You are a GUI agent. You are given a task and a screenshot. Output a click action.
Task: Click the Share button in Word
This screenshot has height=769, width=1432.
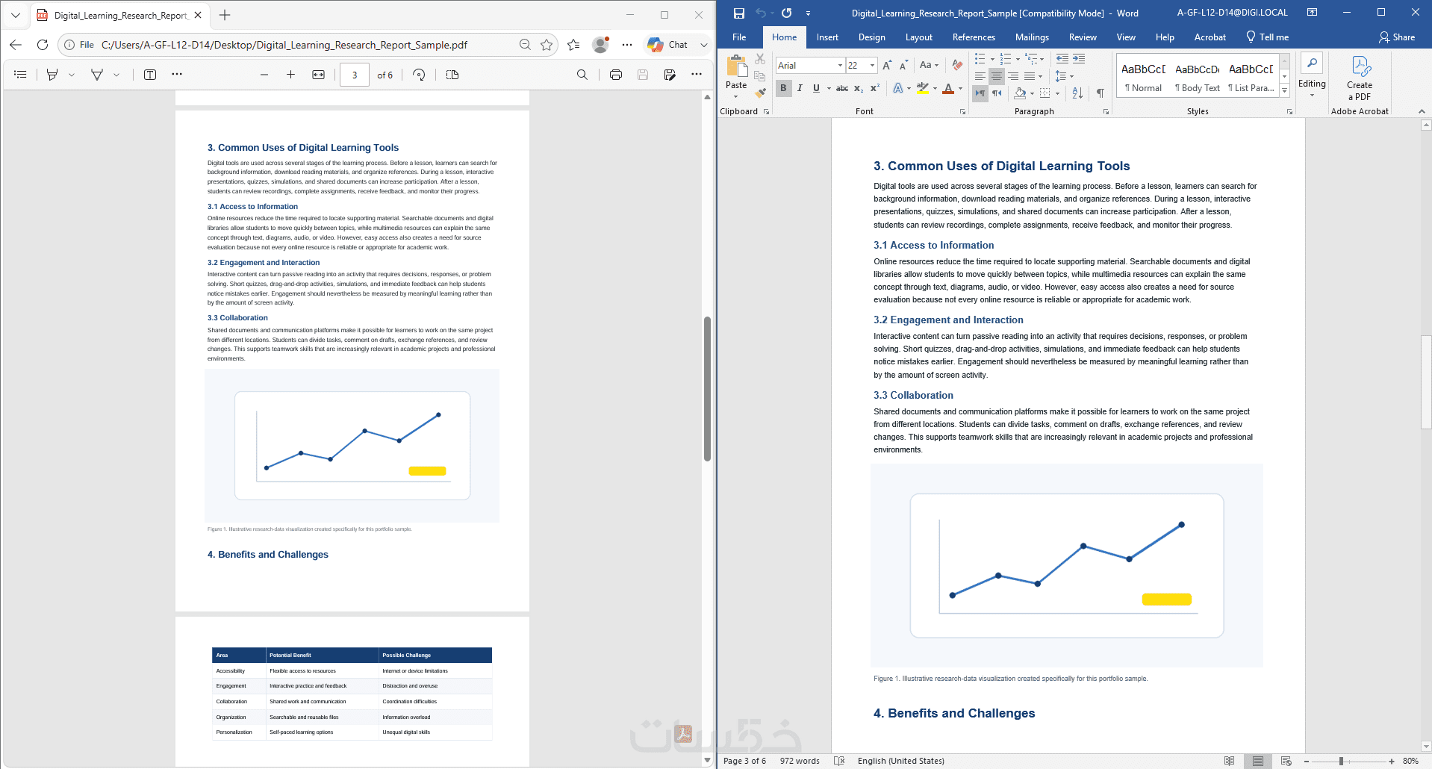[1397, 37]
